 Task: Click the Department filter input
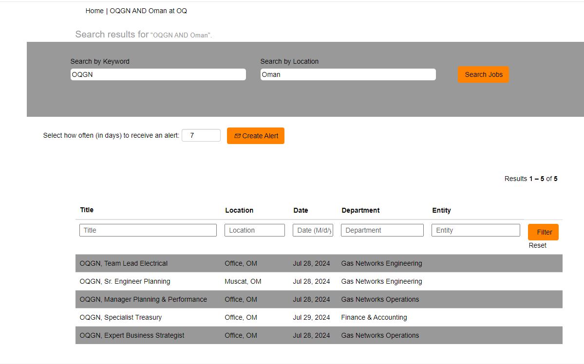tap(382, 230)
